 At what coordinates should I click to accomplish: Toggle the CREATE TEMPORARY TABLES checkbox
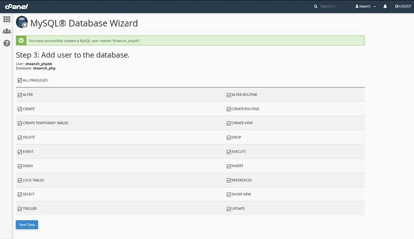point(20,123)
